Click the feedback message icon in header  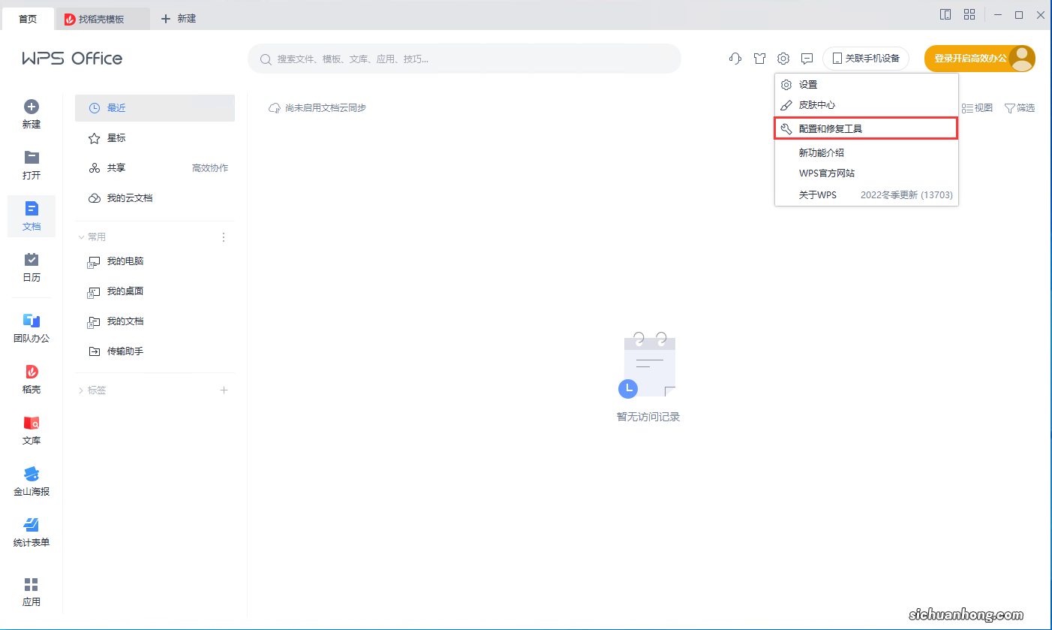(x=807, y=59)
